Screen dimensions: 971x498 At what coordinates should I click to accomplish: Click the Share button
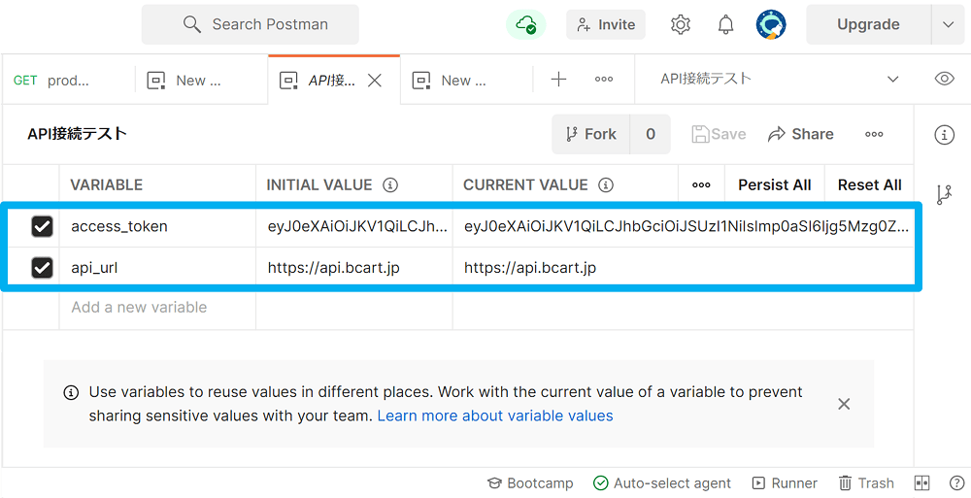(x=801, y=134)
